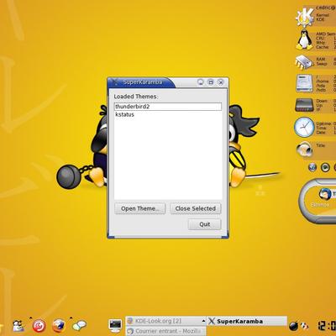336x336 pixels.
Task: Click the Quit button
Action: (x=205, y=224)
